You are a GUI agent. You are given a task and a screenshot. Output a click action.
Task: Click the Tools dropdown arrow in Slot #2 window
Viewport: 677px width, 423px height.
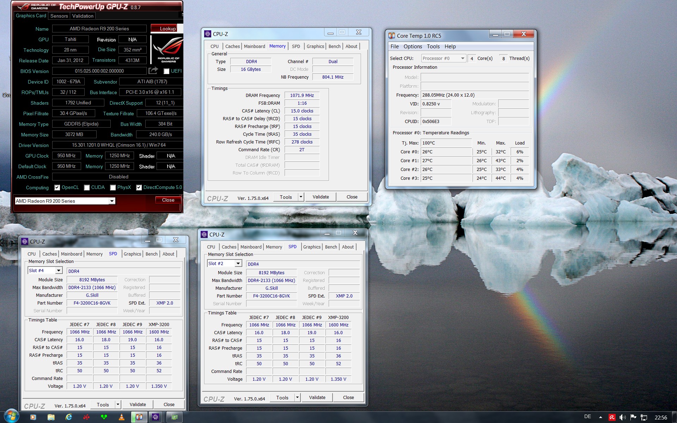pyautogui.click(x=297, y=398)
